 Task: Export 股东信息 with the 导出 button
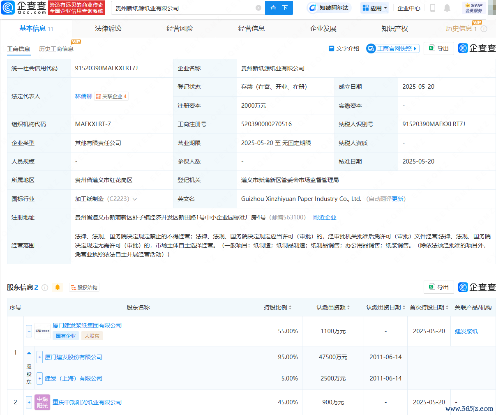coord(439,287)
